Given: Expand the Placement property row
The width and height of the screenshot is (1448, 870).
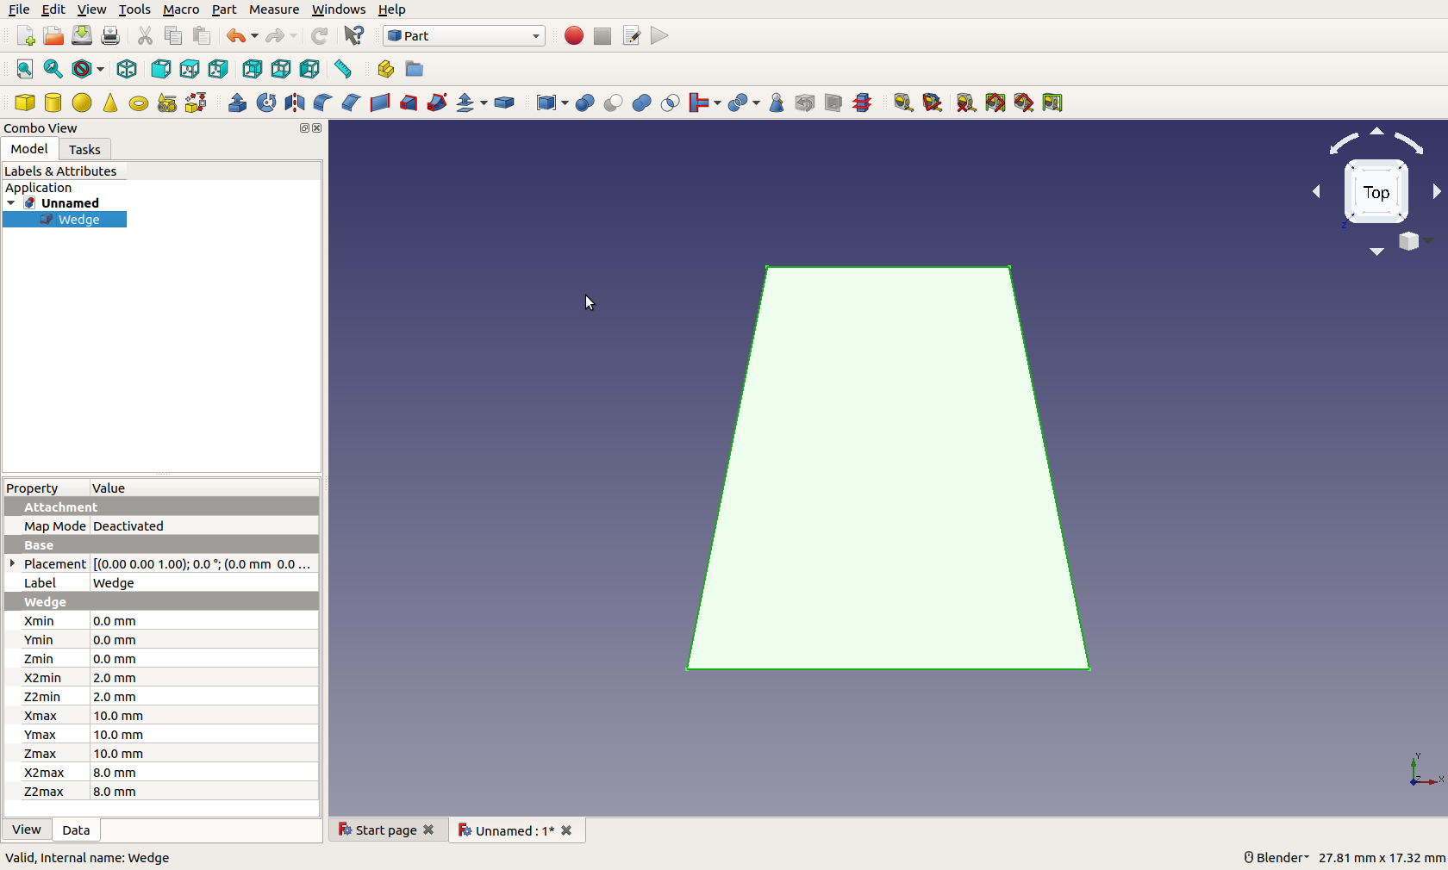Looking at the screenshot, I should pyautogui.click(x=12, y=564).
